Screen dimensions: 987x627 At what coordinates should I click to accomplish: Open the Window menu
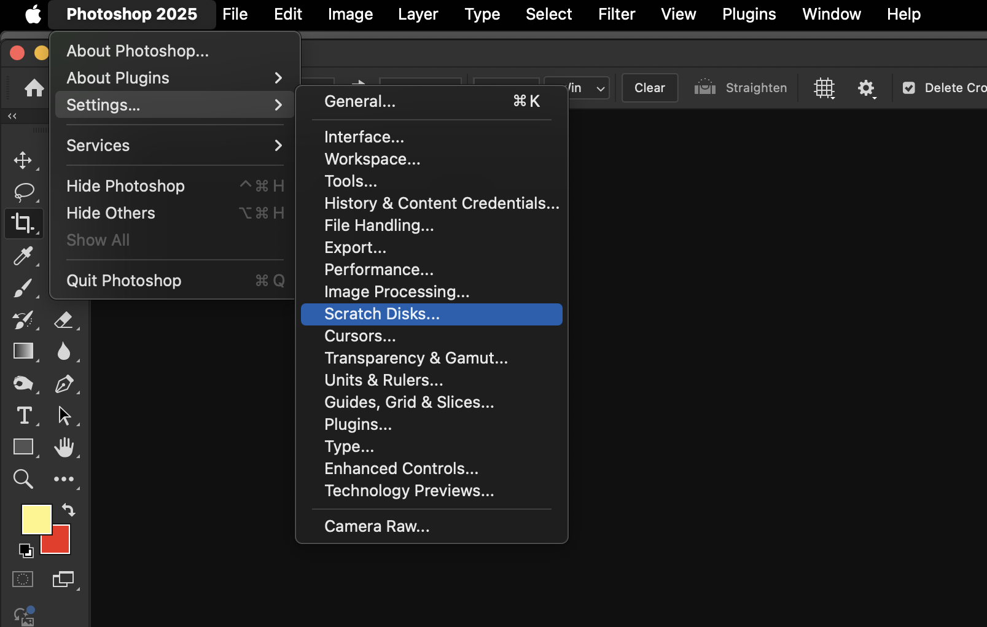click(x=831, y=14)
